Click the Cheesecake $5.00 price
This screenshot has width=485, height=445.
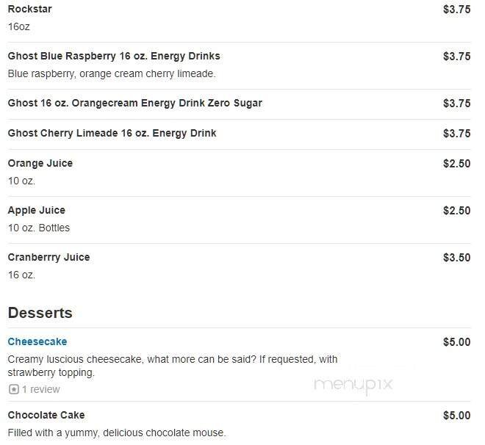[456, 341]
